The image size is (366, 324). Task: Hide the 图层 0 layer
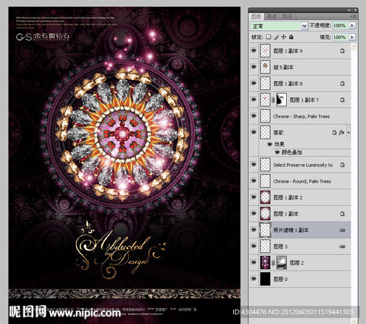(x=254, y=279)
